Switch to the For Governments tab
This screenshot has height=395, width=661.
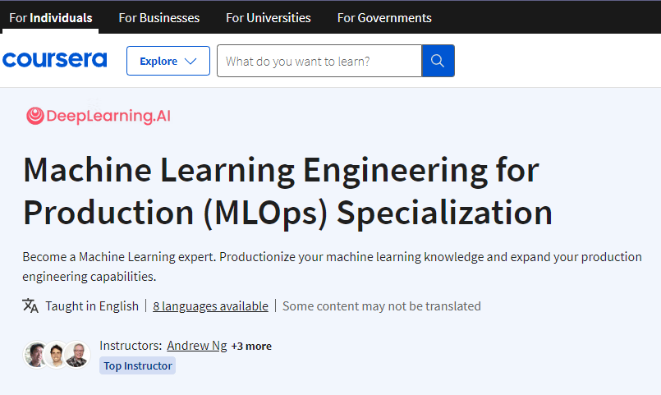[x=384, y=18]
